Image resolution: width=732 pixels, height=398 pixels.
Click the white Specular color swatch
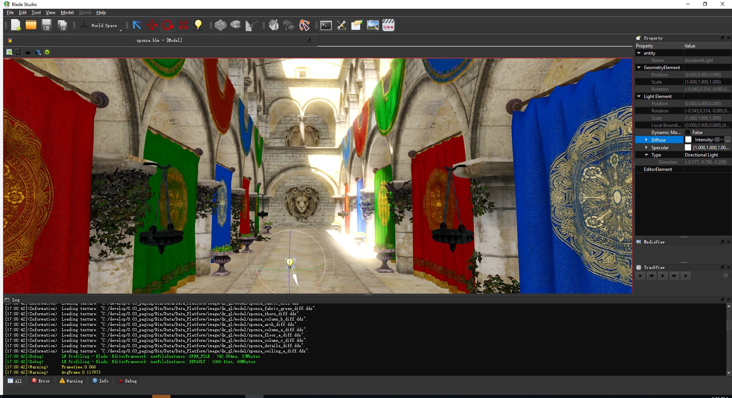[x=688, y=147]
